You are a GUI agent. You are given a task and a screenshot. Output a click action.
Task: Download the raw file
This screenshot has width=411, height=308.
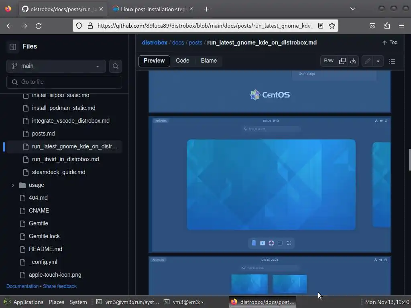coord(353,61)
